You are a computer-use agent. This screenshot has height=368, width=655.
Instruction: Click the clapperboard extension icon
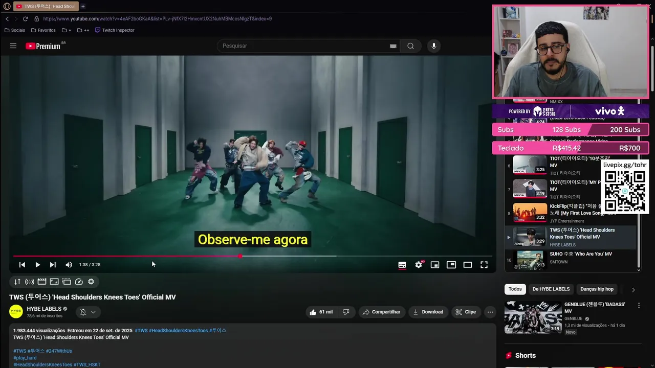[42, 282]
